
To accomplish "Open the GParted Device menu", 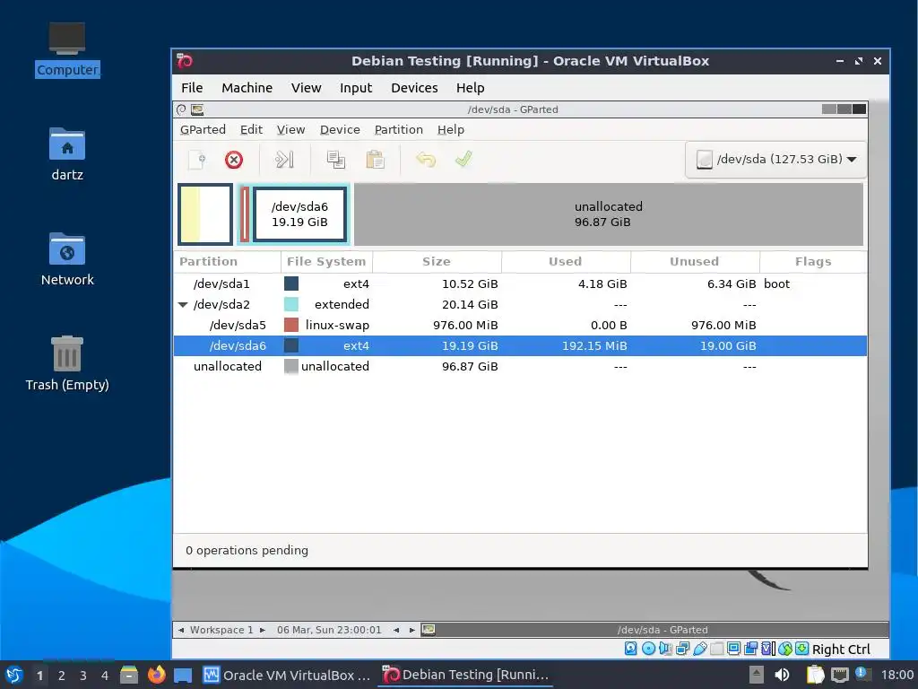I will pyautogui.click(x=340, y=129).
